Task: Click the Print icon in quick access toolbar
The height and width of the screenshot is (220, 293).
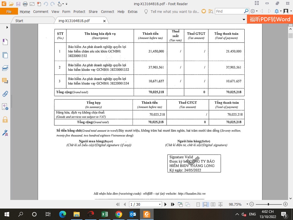Action: [x=25, y=4]
